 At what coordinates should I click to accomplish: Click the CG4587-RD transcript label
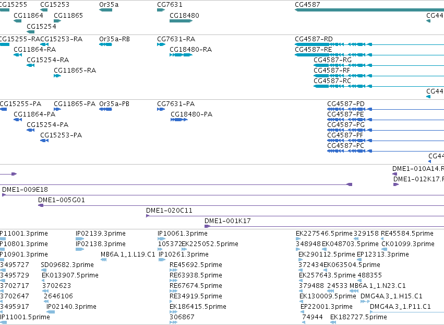(x=314, y=39)
